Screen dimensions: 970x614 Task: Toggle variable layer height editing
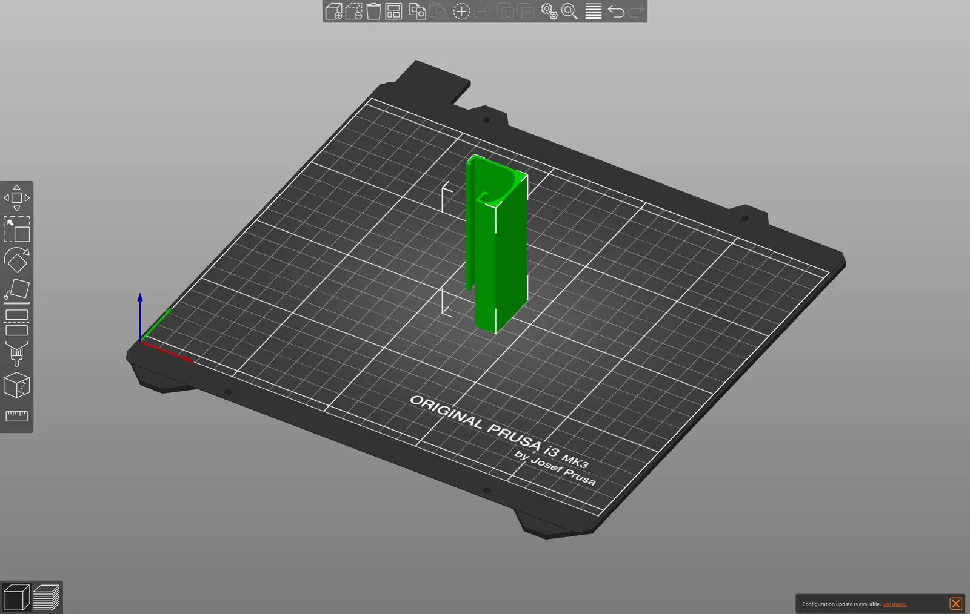[x=593, y=12]
